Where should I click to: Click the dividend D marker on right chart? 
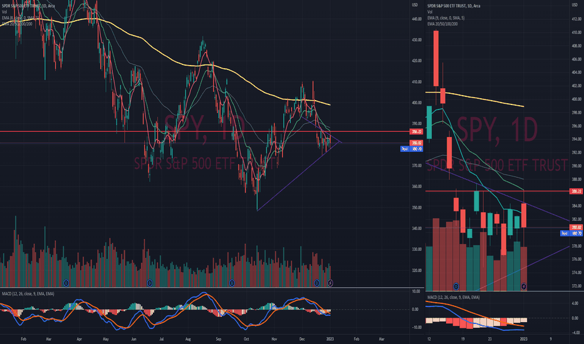456,286
